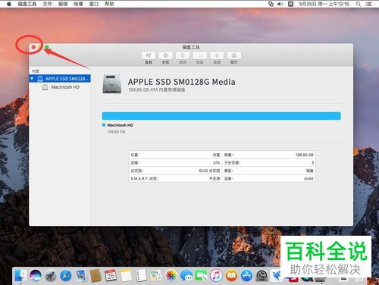Screen dimensions: 379x285
Task: Show Info (简介) for the selected disk
Action: coord(234,55)
